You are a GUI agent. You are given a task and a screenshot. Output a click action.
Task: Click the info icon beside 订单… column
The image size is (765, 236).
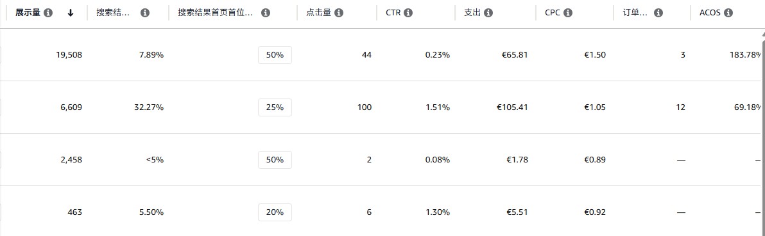[x=658, y=13]
